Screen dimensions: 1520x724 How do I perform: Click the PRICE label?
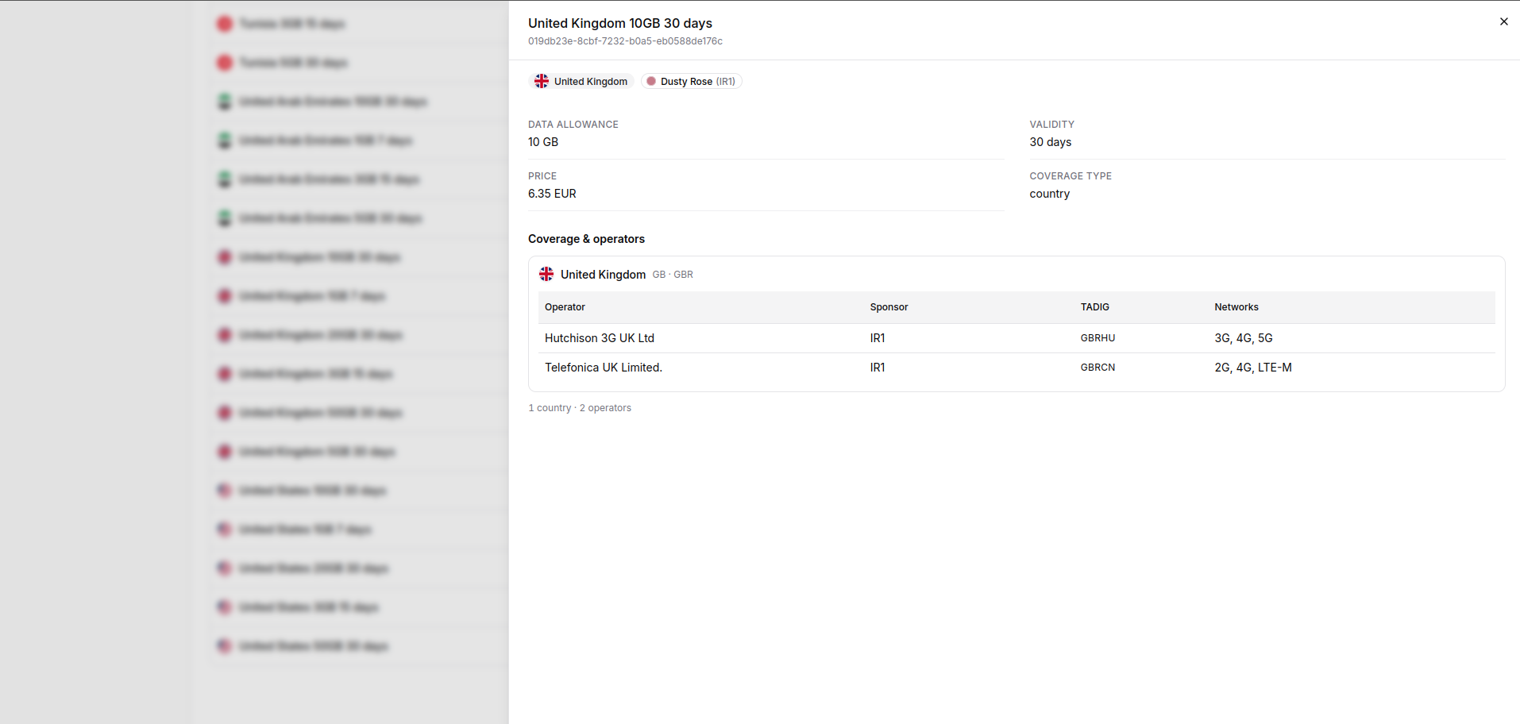pos(542,176)
